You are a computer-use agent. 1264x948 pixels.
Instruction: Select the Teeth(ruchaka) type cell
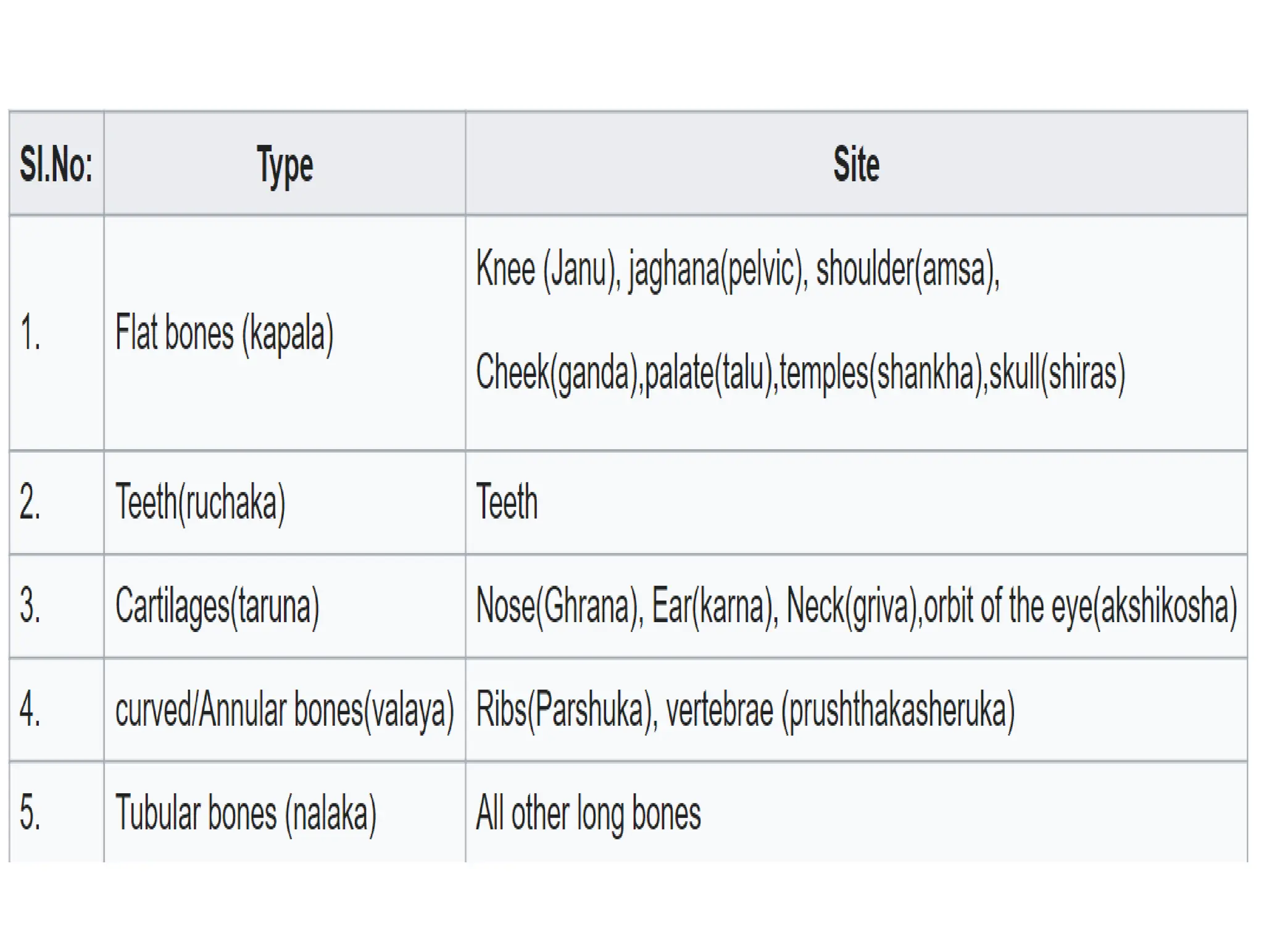(285, 502)
